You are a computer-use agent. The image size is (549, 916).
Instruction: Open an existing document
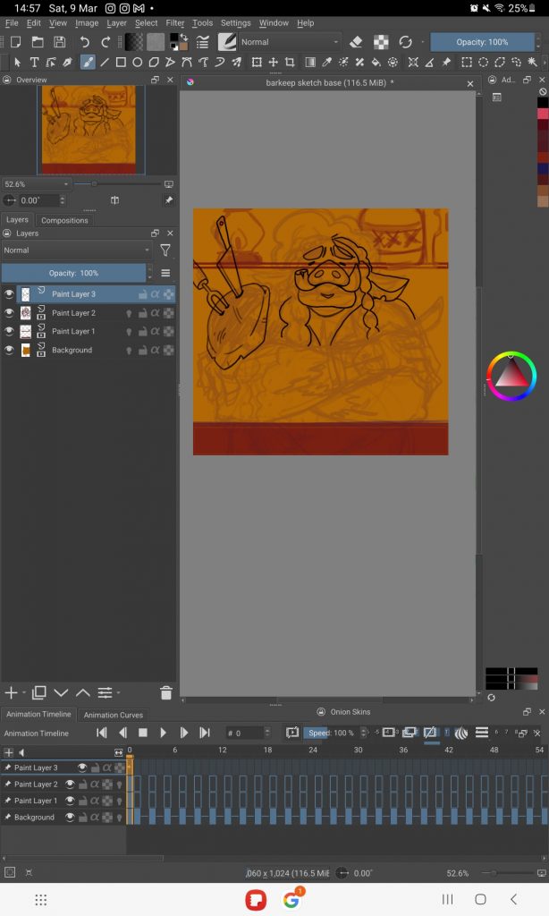[38, 41]
